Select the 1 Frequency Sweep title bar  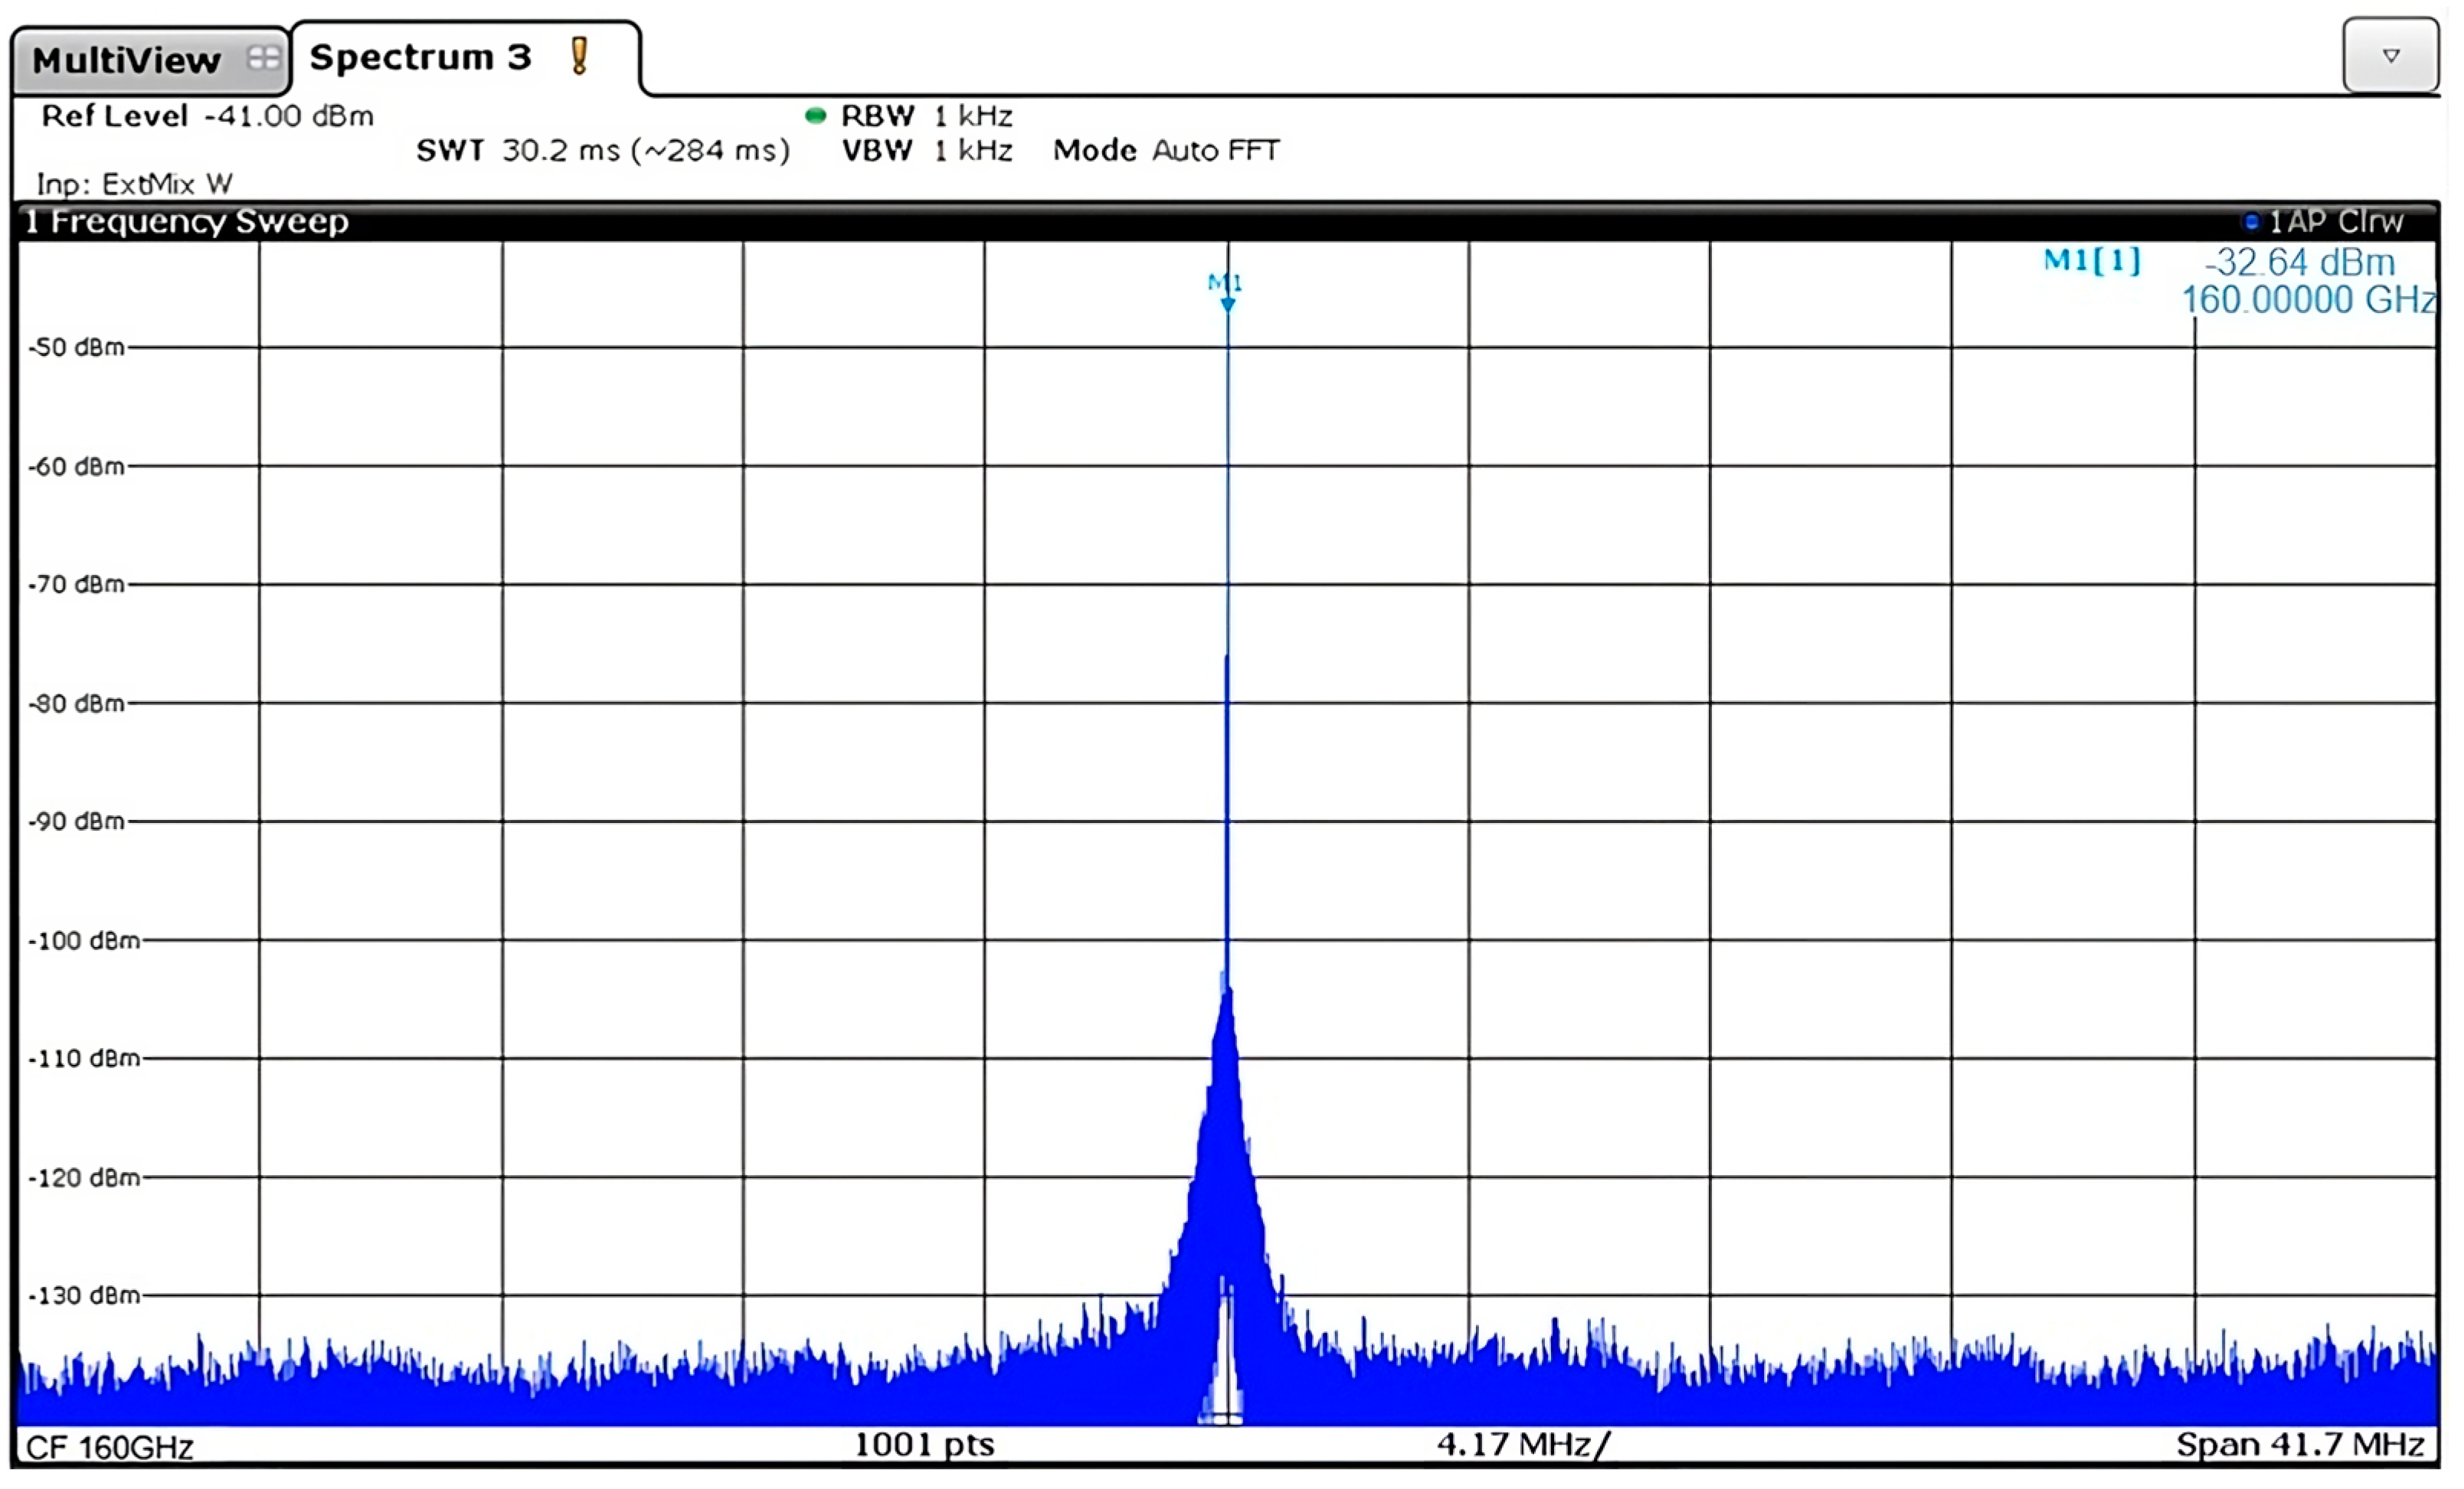click(186, 220)
